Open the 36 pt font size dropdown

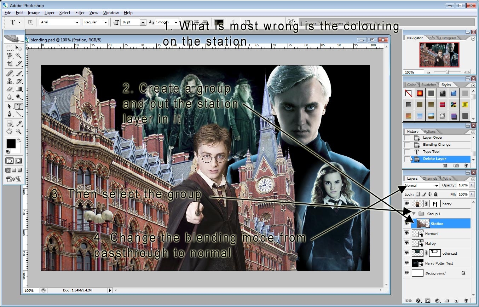click(x=143, y=22)
